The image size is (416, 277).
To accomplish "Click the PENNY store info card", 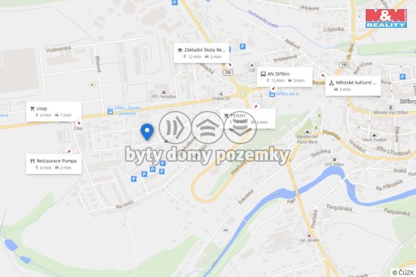I will pyautogui.click(x=247, y=119).
